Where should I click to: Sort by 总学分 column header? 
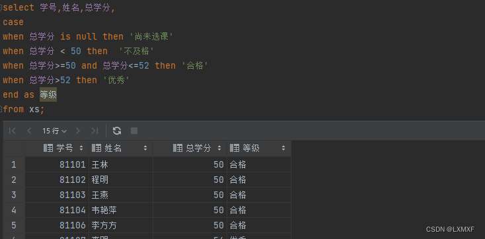pos(190,149)
